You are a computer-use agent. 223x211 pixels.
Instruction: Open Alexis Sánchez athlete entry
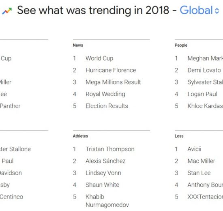pyautogui.click(x=105, y=161)
